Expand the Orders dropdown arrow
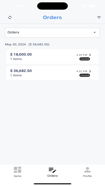The image size is (105, 186). click(x=95, y=32)
